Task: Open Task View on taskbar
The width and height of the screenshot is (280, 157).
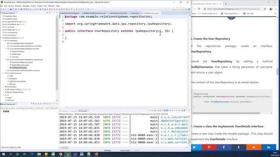Action: tap(24, 154)
